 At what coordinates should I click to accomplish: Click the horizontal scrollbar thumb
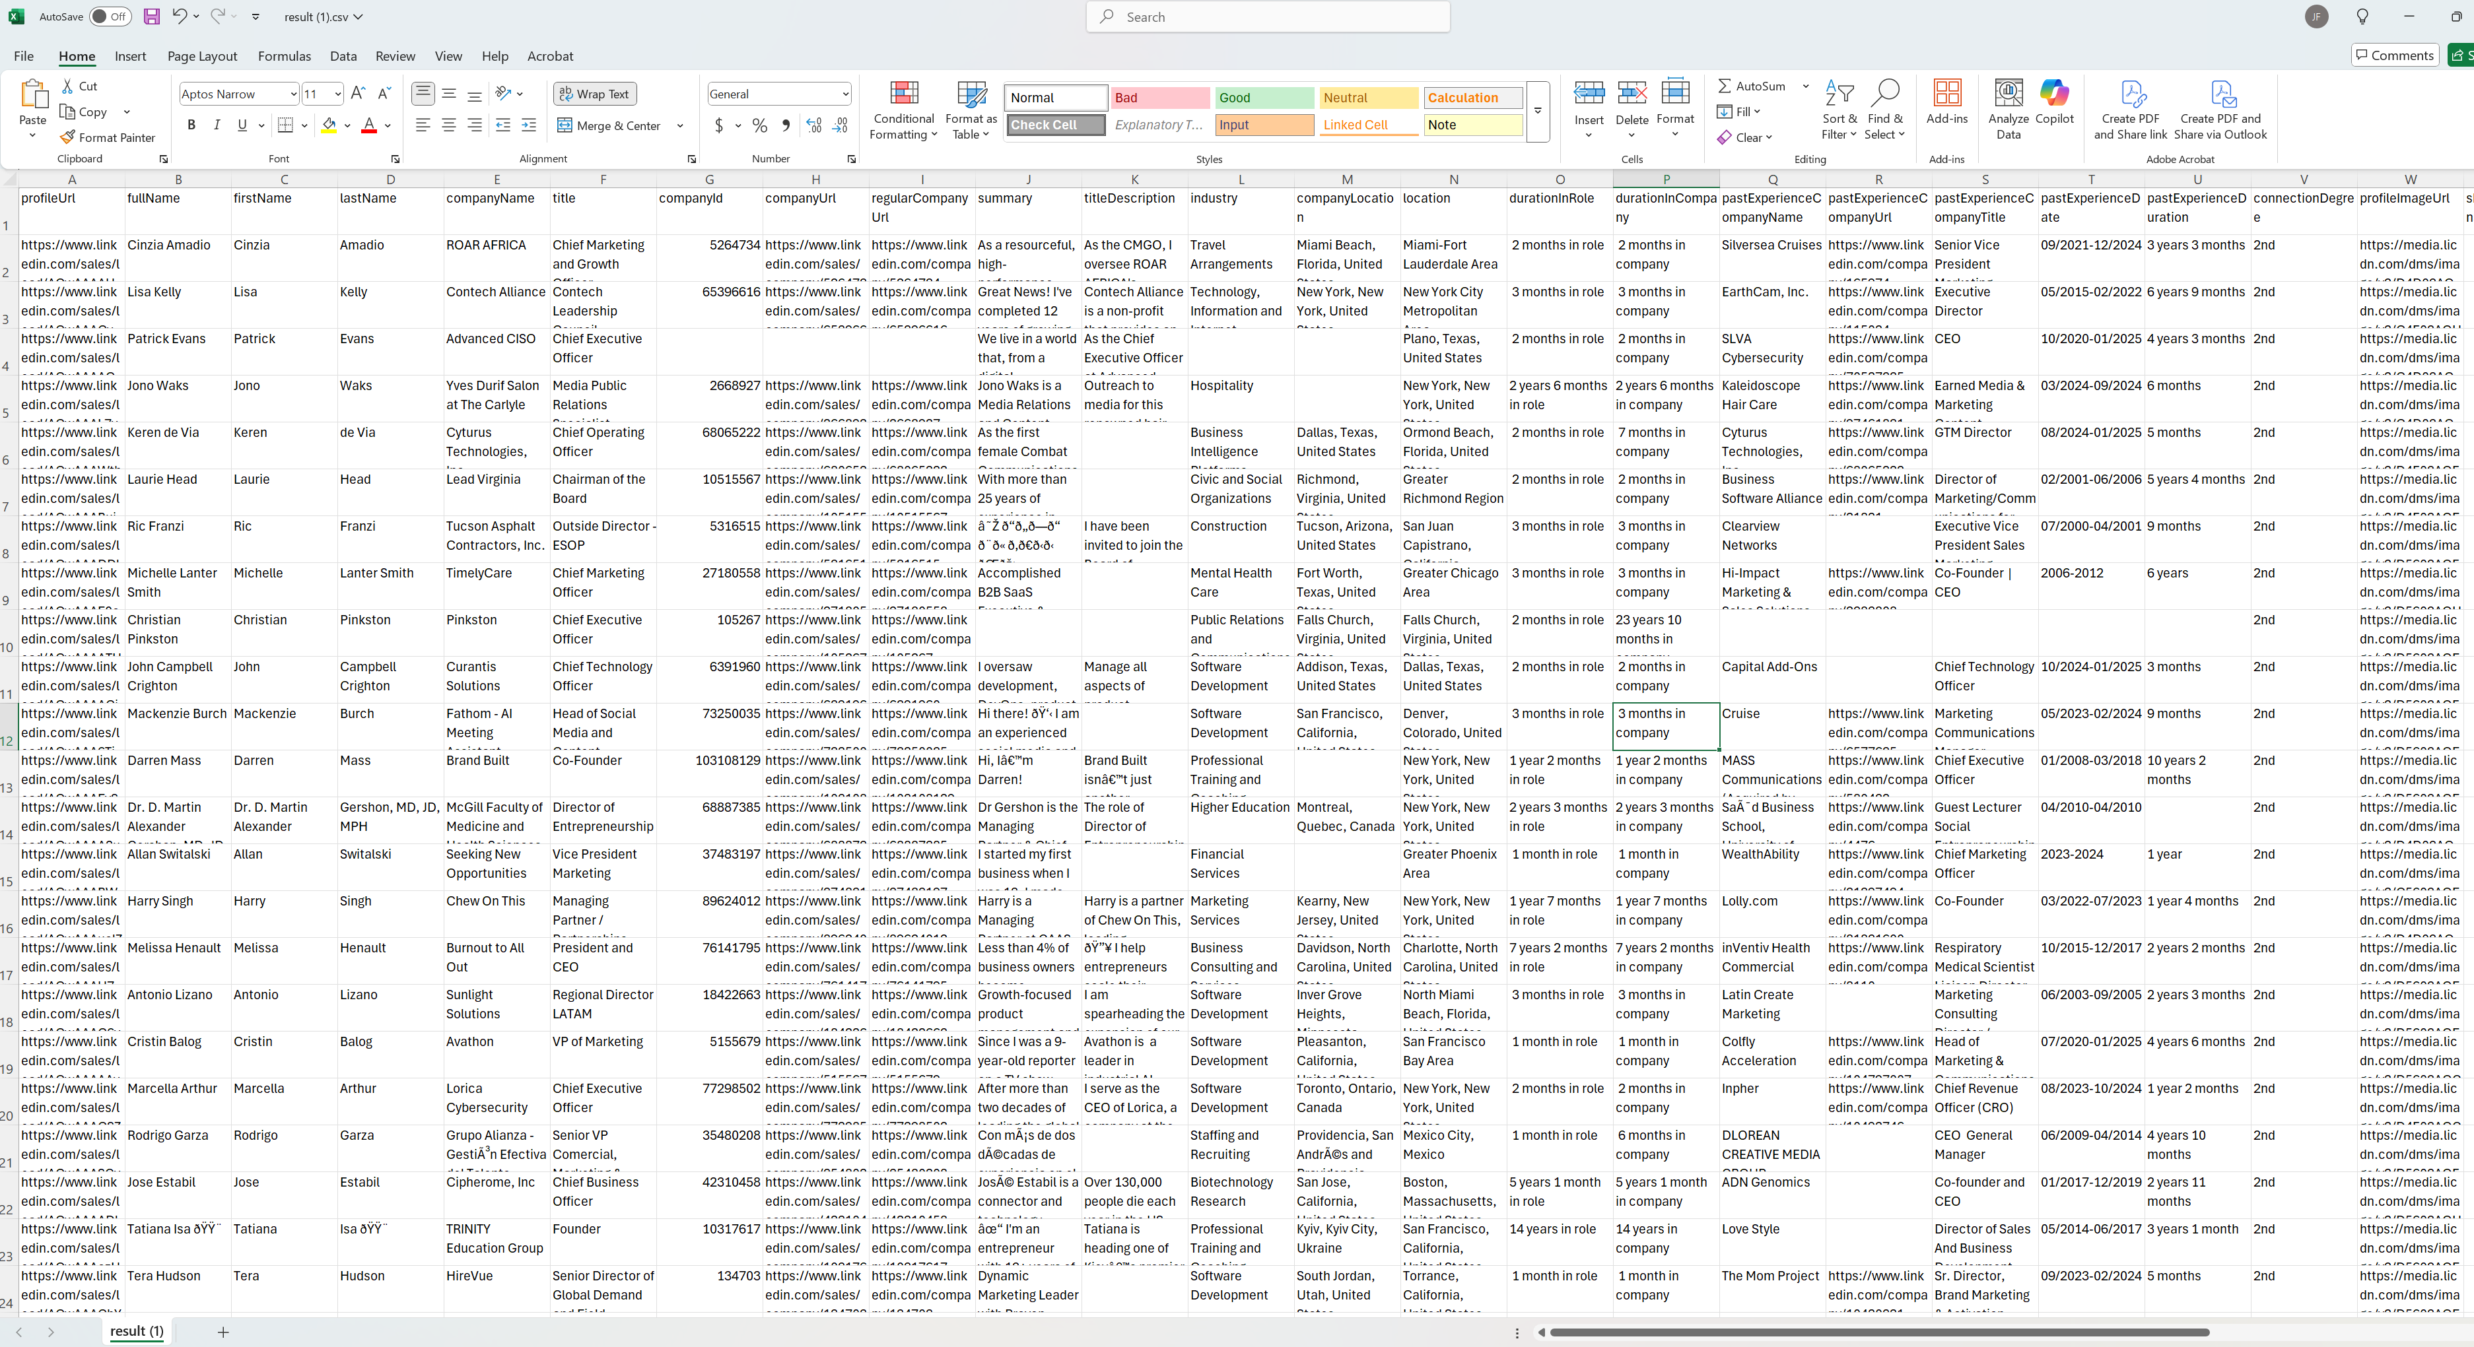click(x=1880, y=1332)
